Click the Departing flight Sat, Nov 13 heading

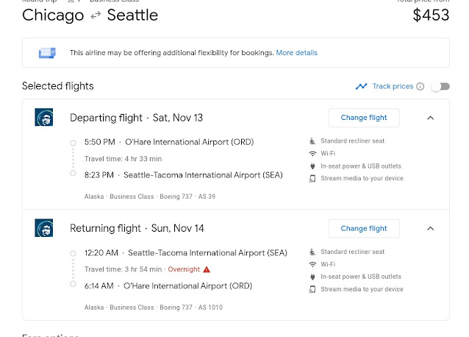136,118
